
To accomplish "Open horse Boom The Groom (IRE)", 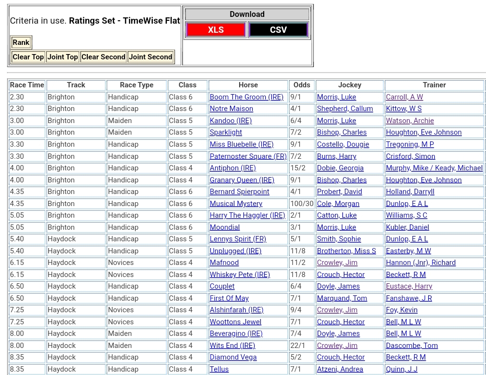I will (246, 97).
